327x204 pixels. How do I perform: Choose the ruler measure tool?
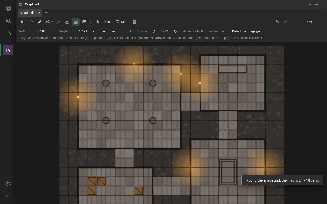pos(40,22)
